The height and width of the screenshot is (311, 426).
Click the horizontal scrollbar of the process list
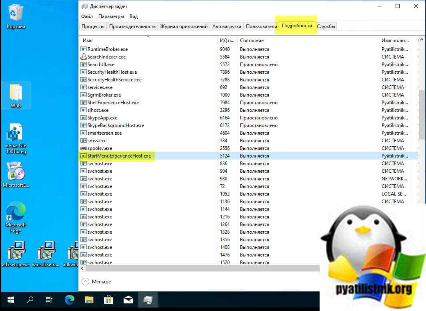[x=200, y=268]
